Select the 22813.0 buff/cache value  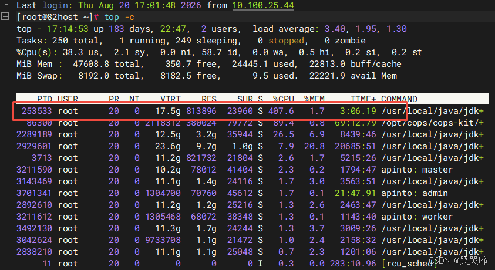pos(355,64)
